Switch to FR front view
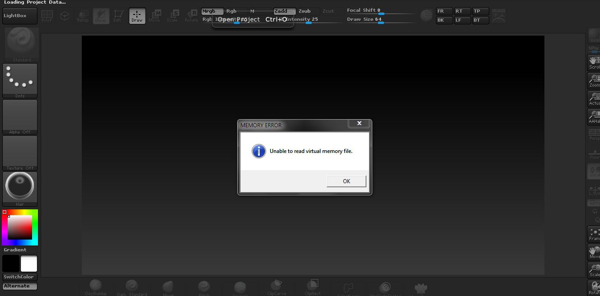This screenshot has width=600, height=296. click(x=444, y=11)
